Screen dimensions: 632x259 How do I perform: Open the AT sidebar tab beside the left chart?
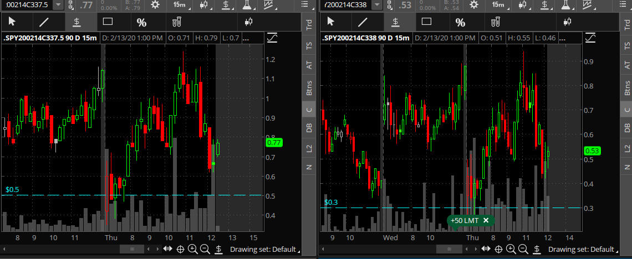point(309,65)
